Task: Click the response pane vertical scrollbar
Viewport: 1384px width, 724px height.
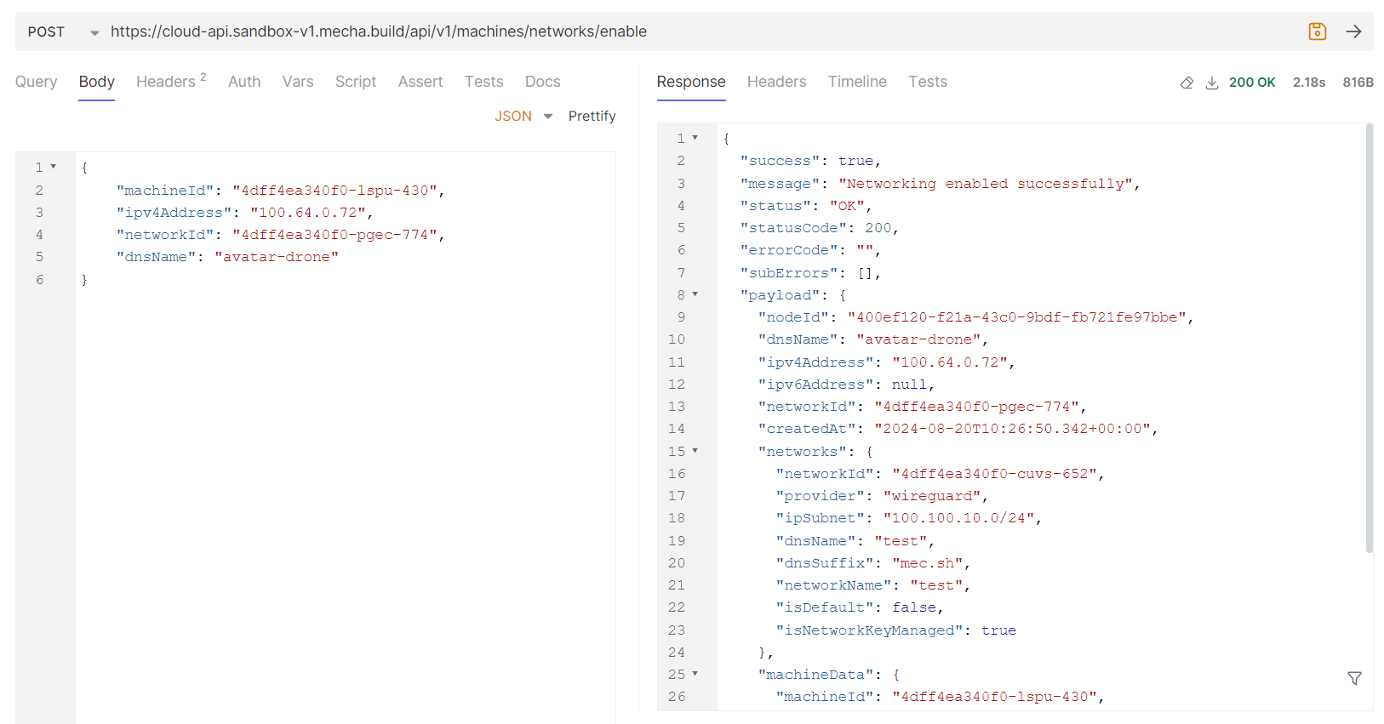Action: coord(1370,338)
